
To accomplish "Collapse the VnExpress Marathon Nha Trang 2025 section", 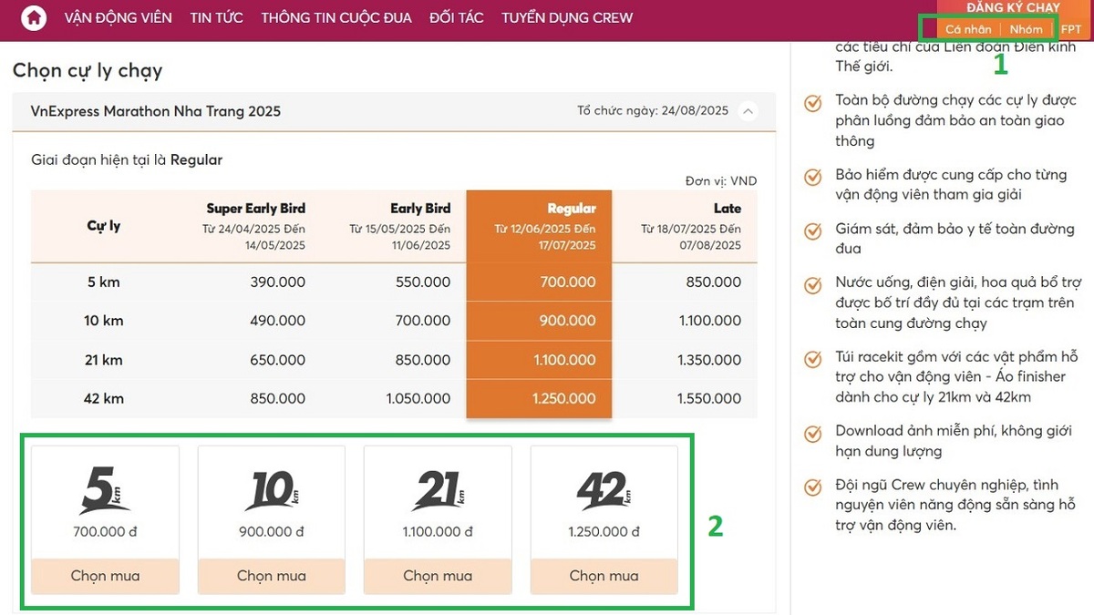I will (748, 111).
